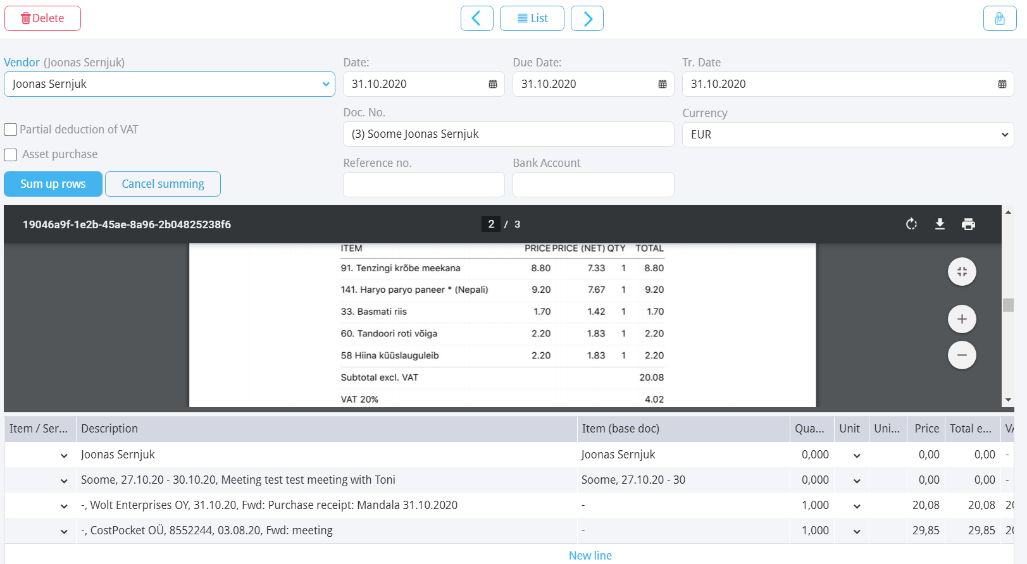Expand item dropdown in Wolt Enterprises row
This screenshot has height=564, width=1027.
64,506
